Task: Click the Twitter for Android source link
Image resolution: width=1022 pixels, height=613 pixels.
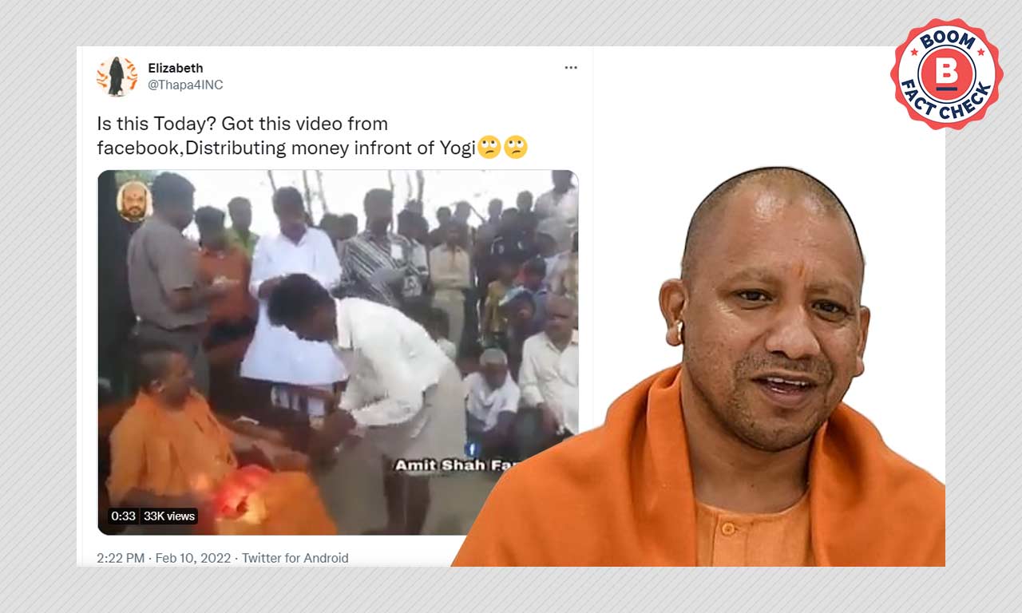Action: point(295,558)
